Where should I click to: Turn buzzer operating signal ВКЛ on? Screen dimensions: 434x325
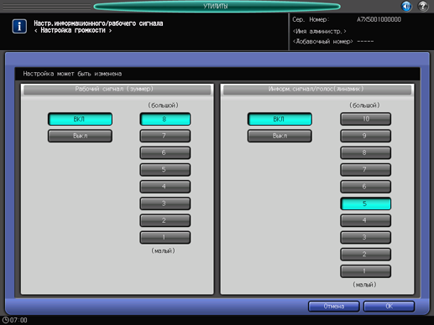[80, 119]
